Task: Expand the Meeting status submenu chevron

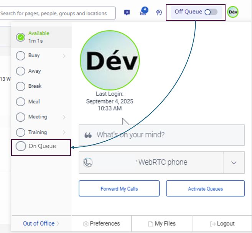Action: [x=64, y=117]
